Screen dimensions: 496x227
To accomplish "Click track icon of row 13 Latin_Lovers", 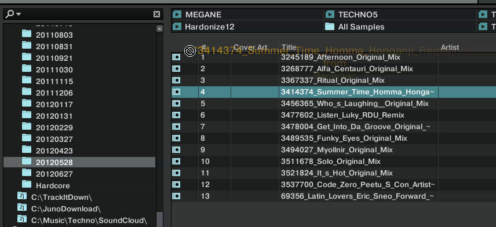I will [176, 196].
